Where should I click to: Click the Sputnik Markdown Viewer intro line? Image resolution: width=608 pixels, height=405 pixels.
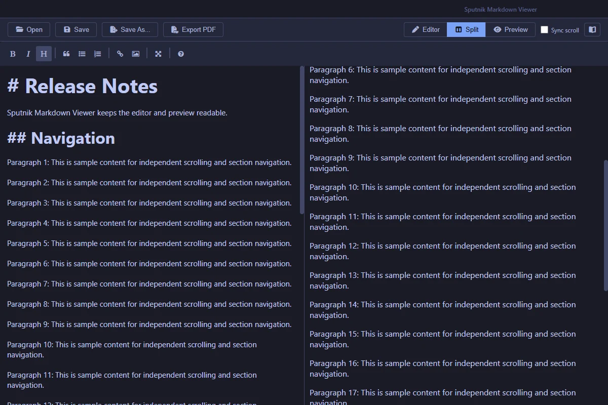click(x=117, y=112)
